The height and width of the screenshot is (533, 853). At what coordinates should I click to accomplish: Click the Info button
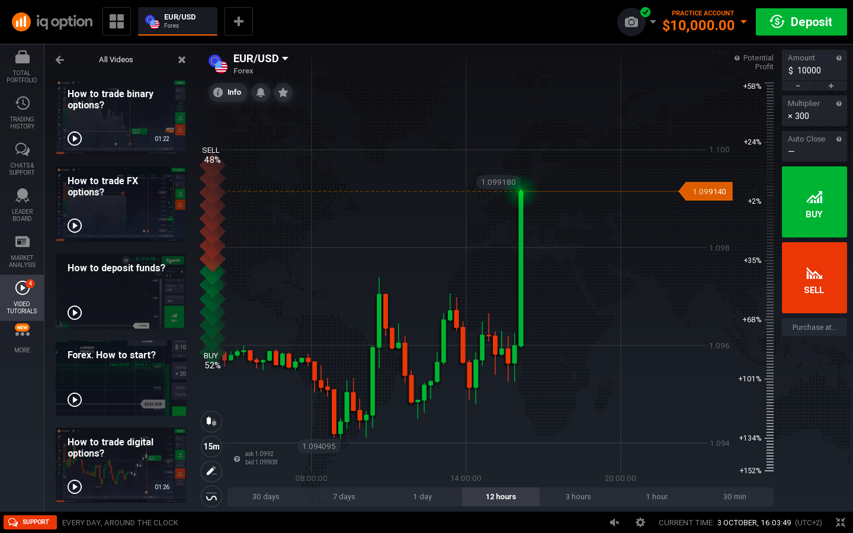coord(228,92)
